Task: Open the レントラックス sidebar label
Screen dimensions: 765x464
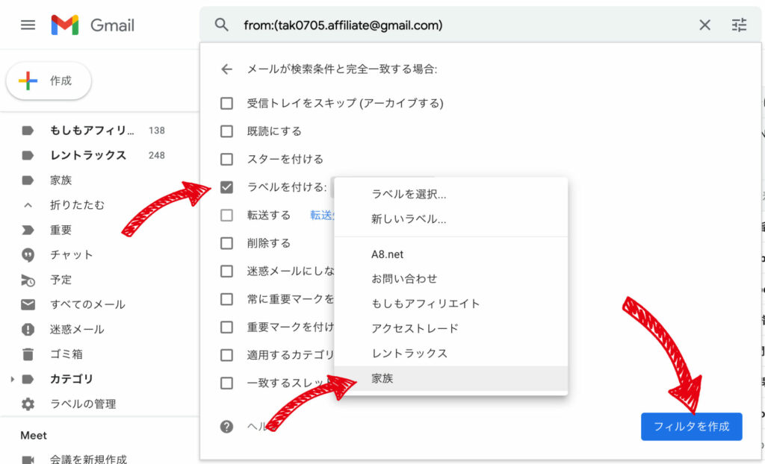Action: tap(88, 155)
